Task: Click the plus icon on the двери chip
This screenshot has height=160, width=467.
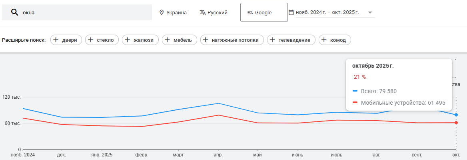Action: click(x=56, y=40)
